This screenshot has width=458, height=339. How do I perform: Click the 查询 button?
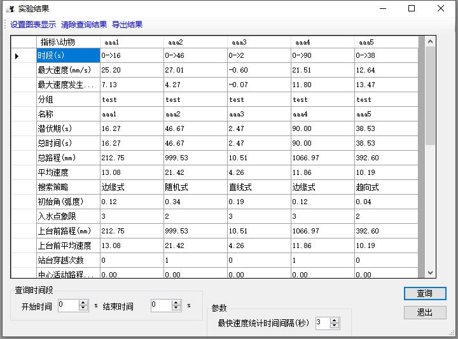pyautogui.click(x=425, y=293)
